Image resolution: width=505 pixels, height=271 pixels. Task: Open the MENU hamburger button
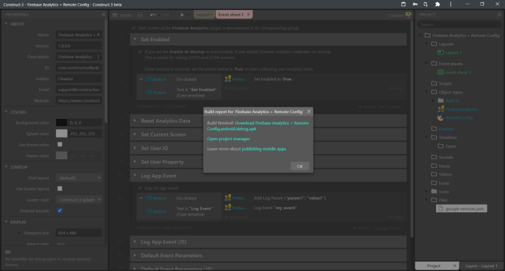coord(122,15)
